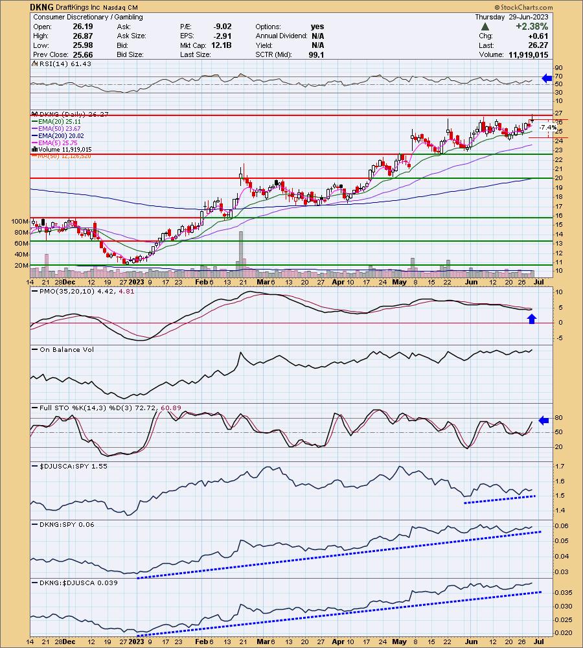Click the green EMA(20) line swatch
This screenshot has height=648, width=583.
click(35, 122)
